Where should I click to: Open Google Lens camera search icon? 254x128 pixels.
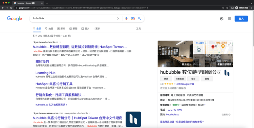[x=133, y=18]
